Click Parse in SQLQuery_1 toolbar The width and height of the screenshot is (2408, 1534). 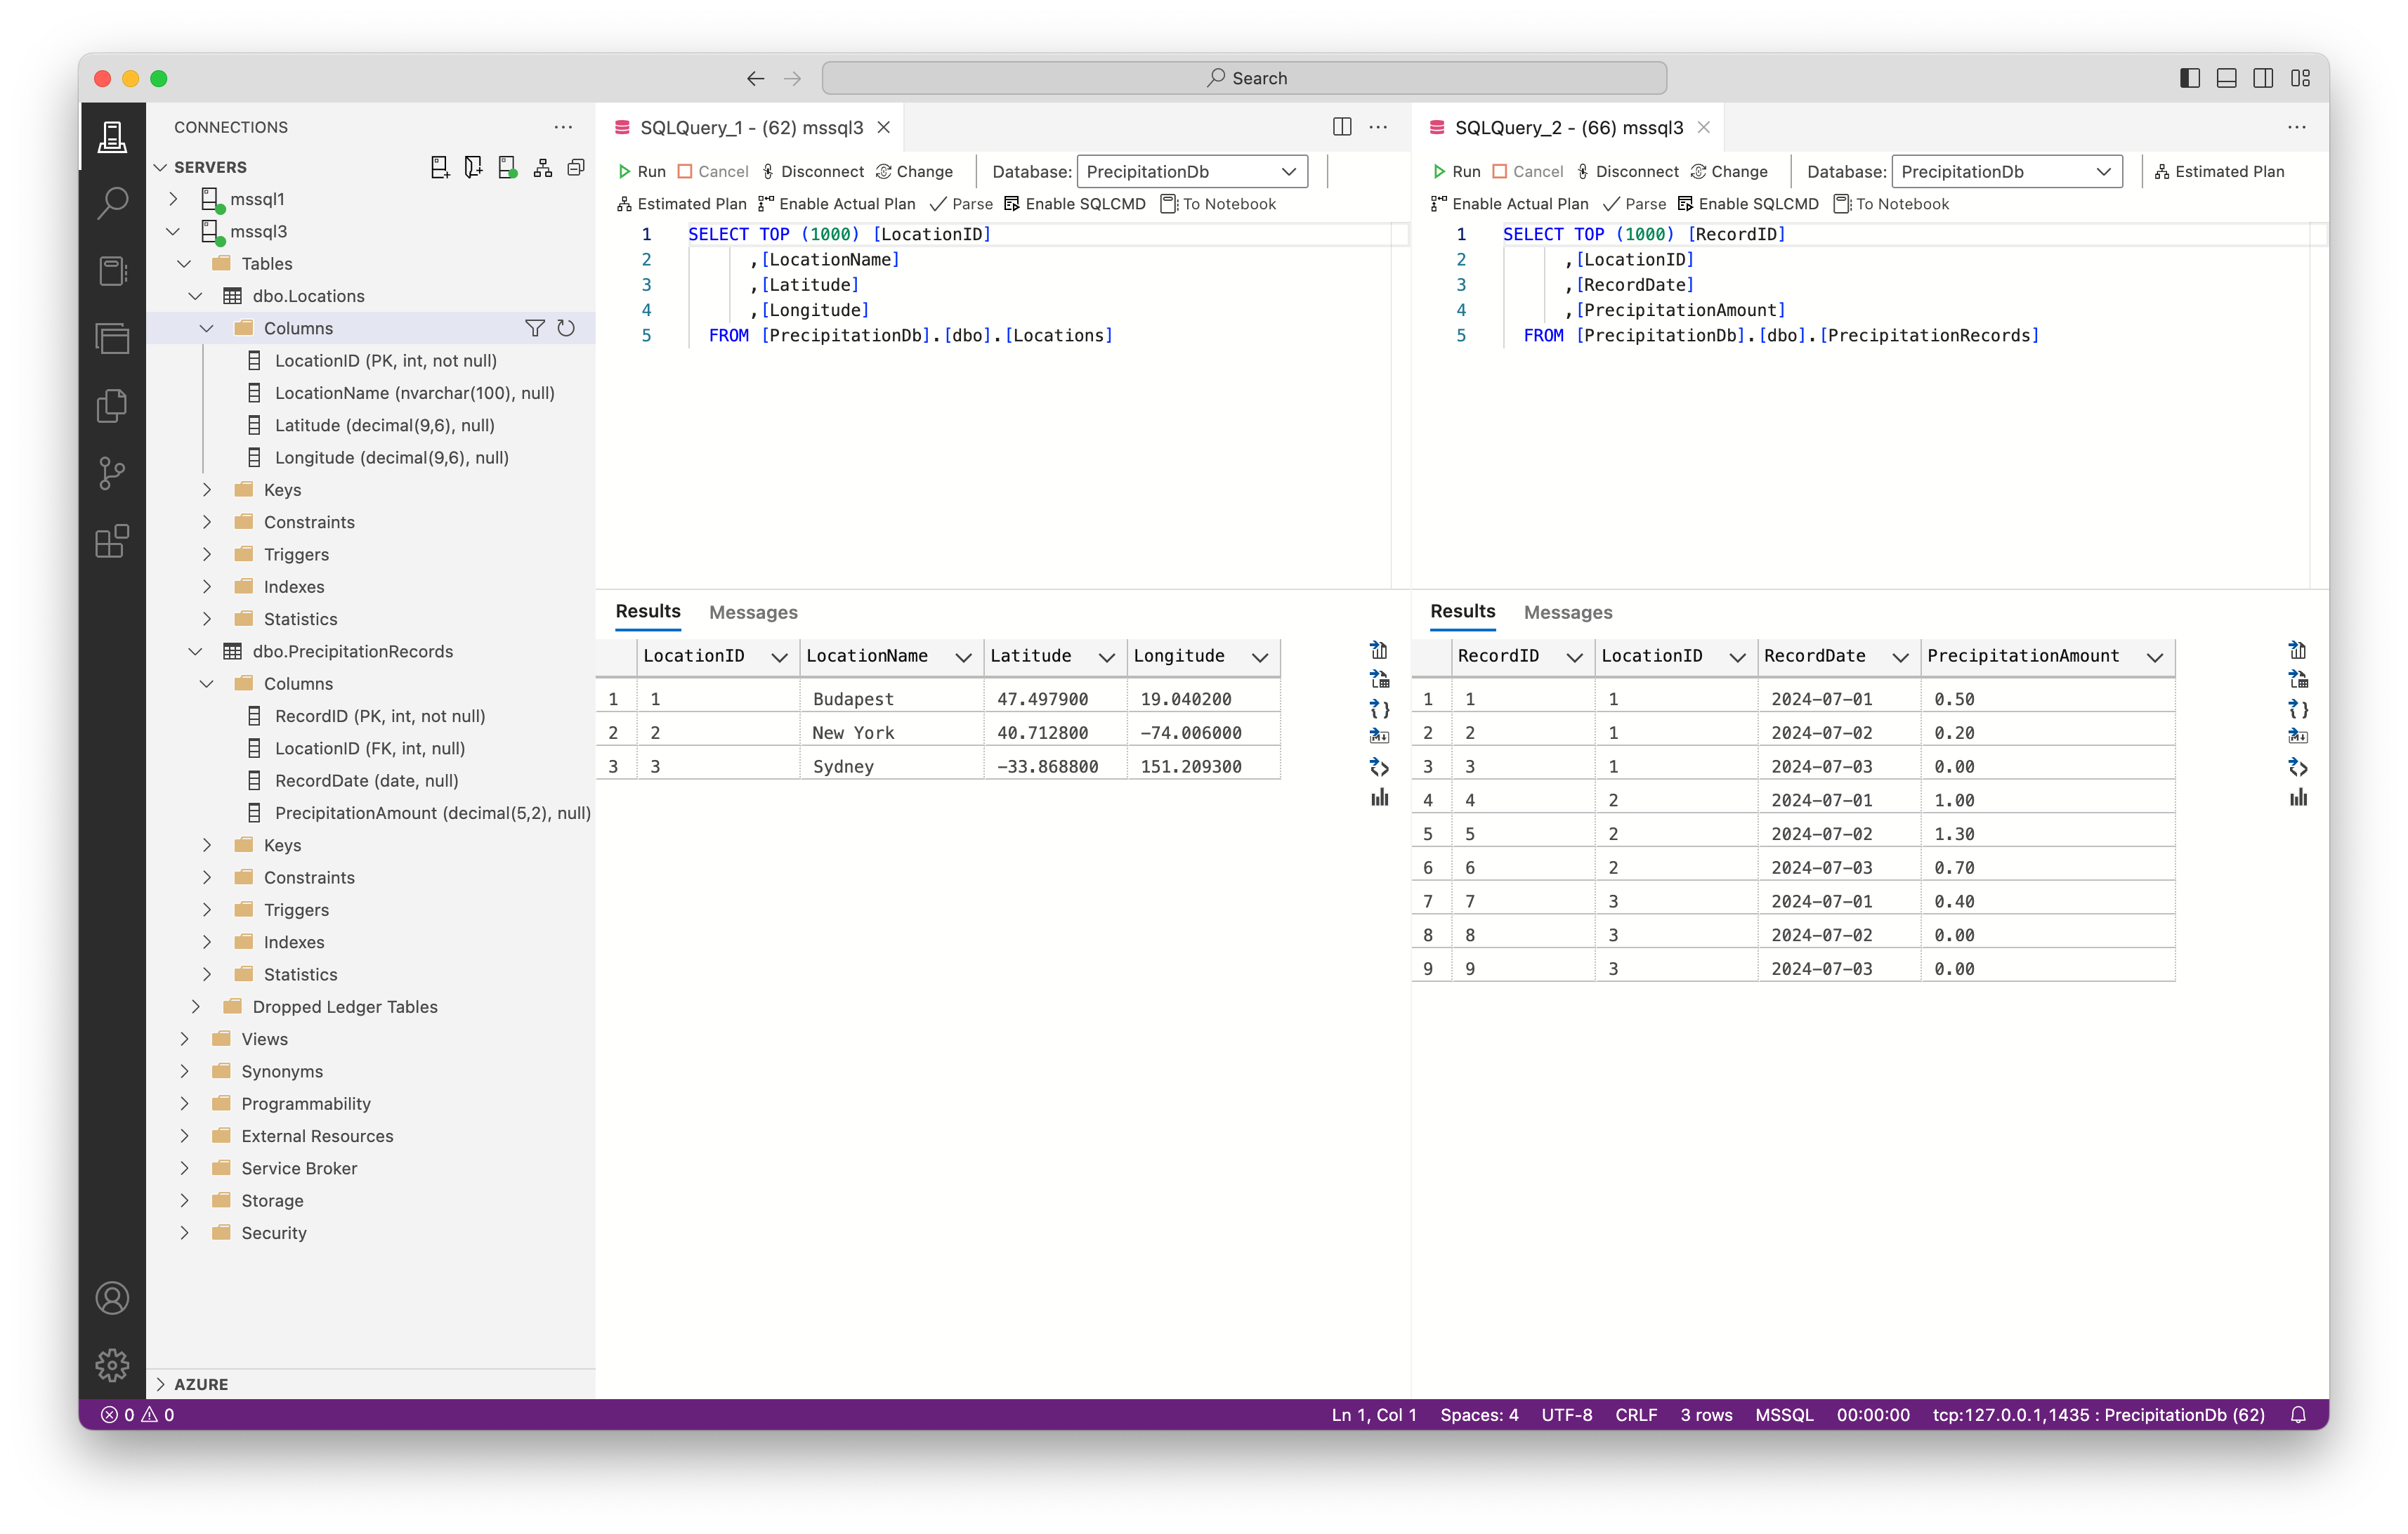pos(961,204)
